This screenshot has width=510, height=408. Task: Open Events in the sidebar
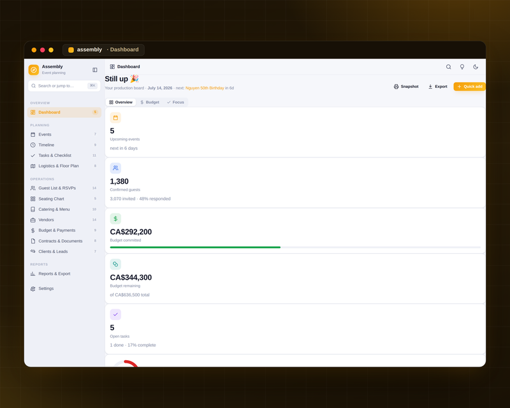(64, 135)
